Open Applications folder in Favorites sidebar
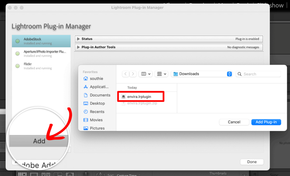The width and height of the screenshot is (290, 176). (x=96, y=87)
